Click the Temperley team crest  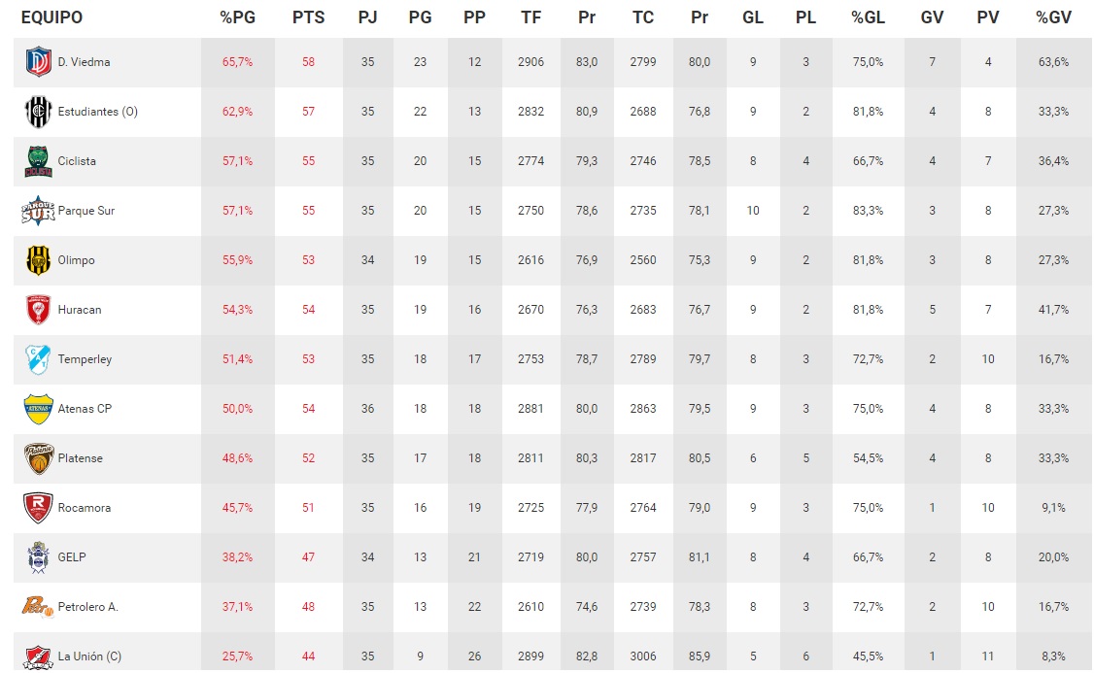[38, 359]
